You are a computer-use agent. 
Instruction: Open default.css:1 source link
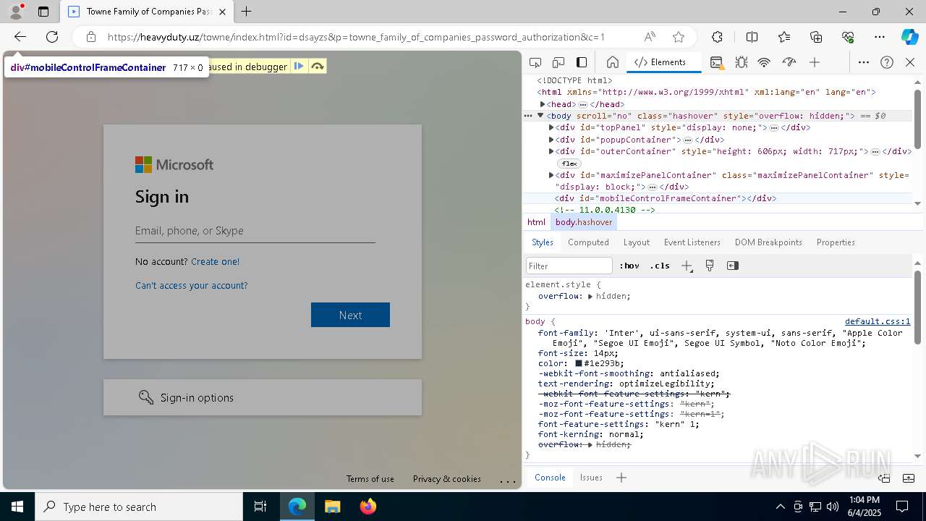[x=878, y=321]
